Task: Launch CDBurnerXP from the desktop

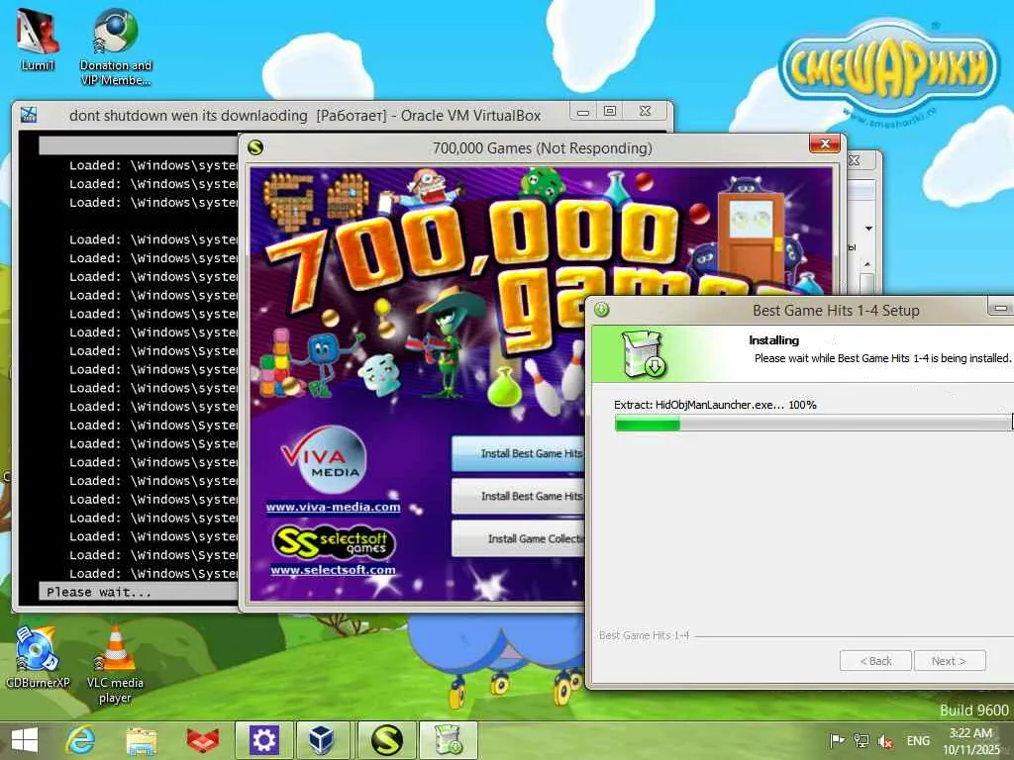Action: tap(37, 657)
